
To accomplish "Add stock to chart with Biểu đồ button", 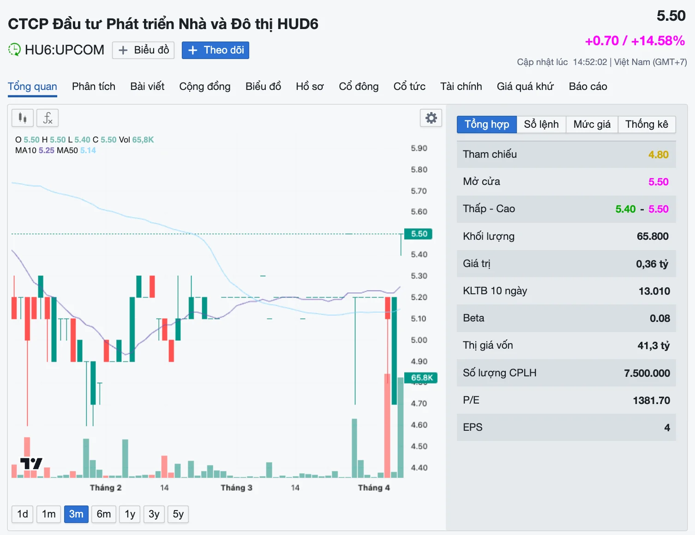I will [143, 50].
